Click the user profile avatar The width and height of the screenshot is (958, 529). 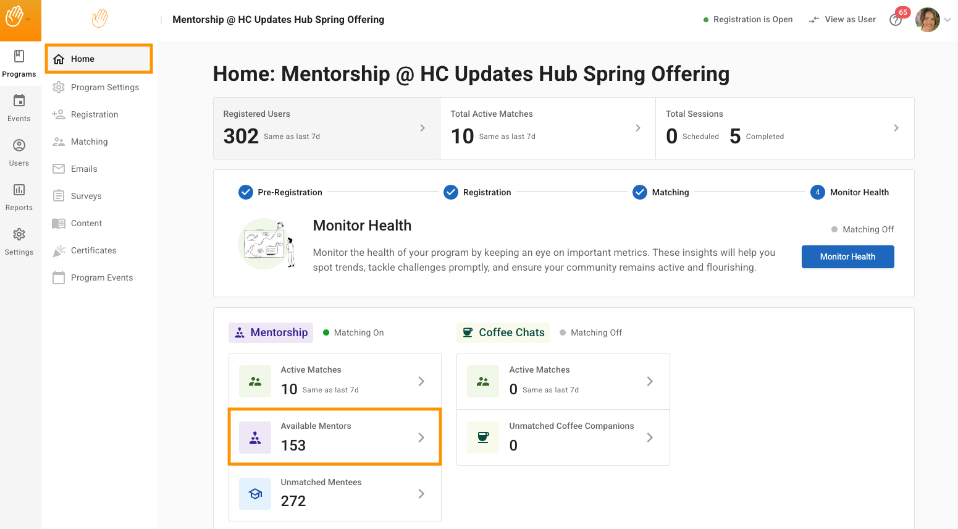pyautogui.click(x=927, y=20)
